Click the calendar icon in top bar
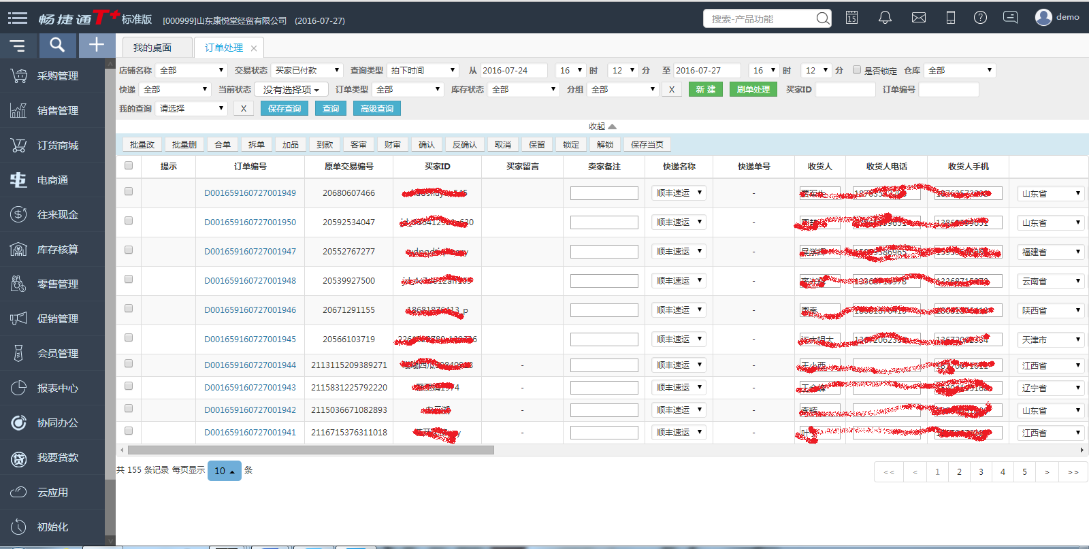Viewport: 1089px width, 549px height. [x=851, y=18]
